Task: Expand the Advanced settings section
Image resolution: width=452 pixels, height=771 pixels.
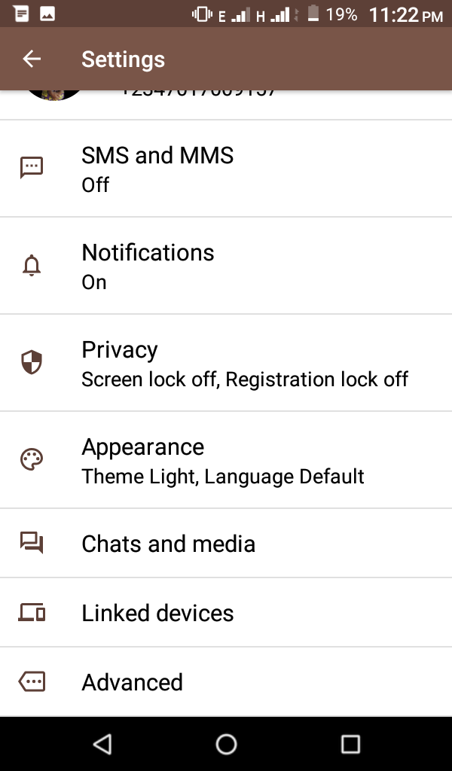Action: coord(226,681)
